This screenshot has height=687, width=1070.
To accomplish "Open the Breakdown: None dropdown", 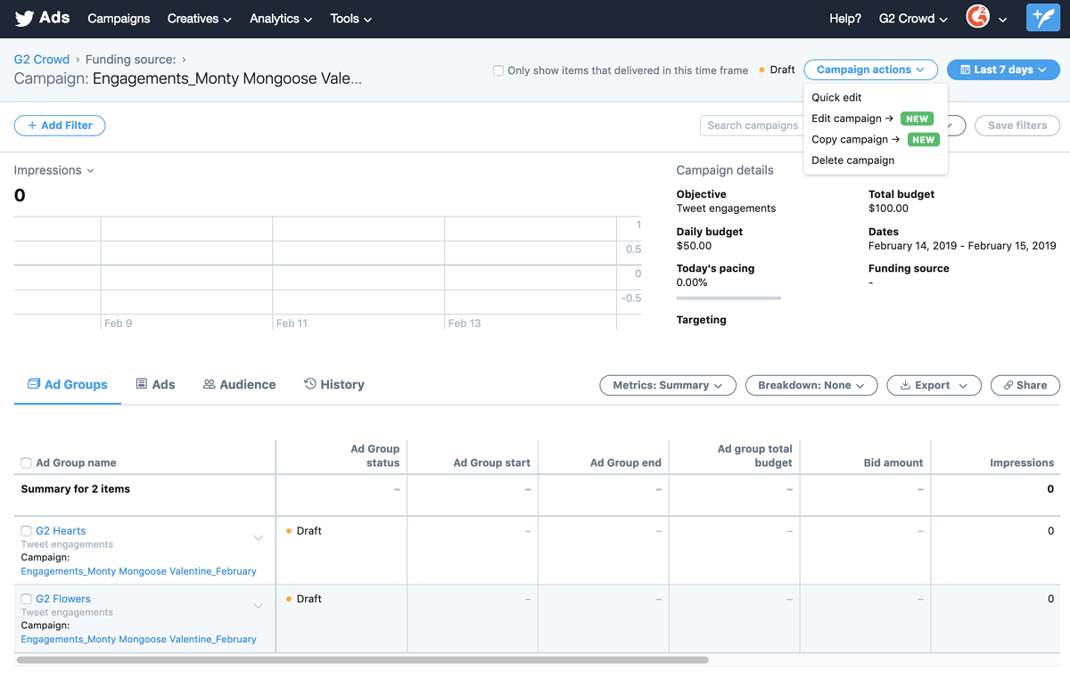I will [811, 385].
